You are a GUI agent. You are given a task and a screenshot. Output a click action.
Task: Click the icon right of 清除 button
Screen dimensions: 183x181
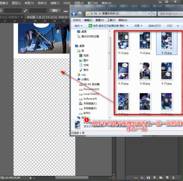click(66, 11)
